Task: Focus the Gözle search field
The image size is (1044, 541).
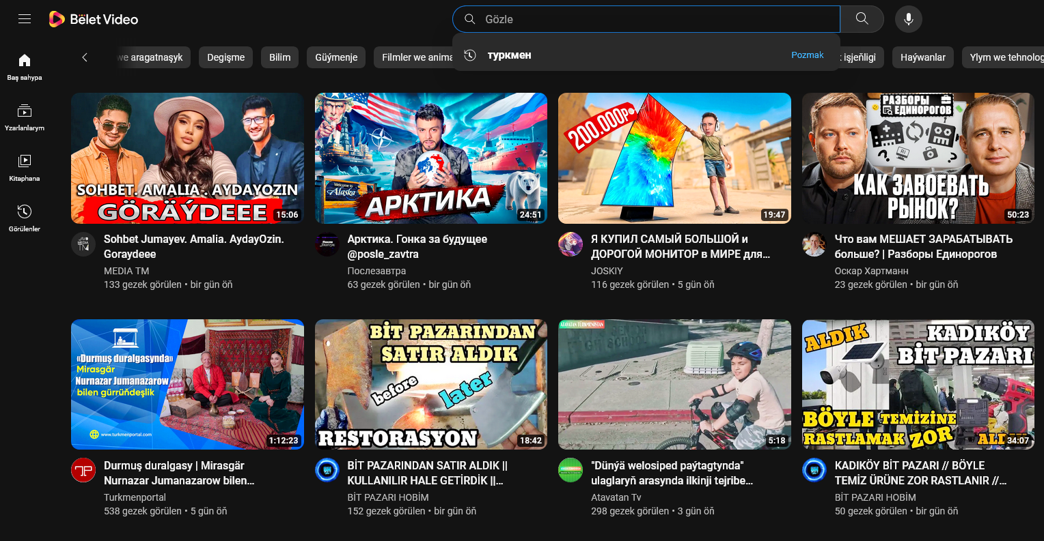Action: 646,19
